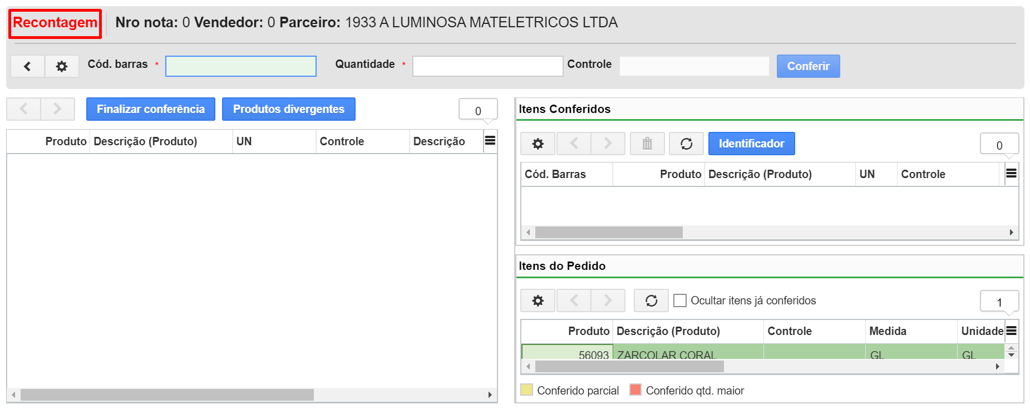
Task: Go to previous page in left grid
Action: 23,109
